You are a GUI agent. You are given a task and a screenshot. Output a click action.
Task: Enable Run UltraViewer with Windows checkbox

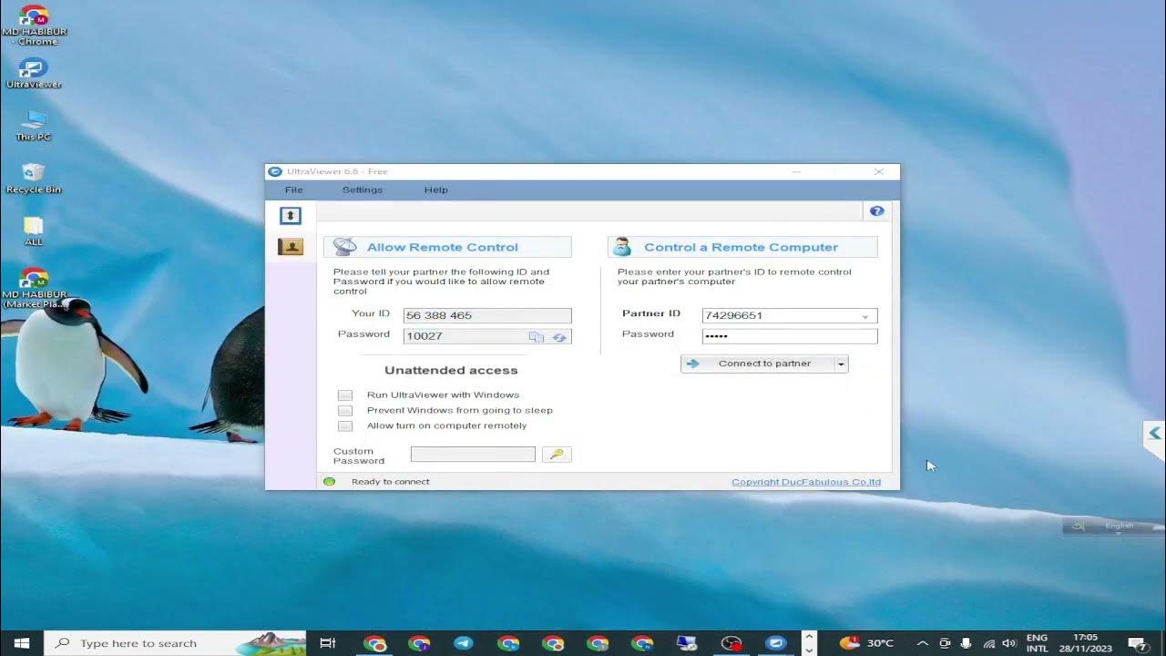345,395
